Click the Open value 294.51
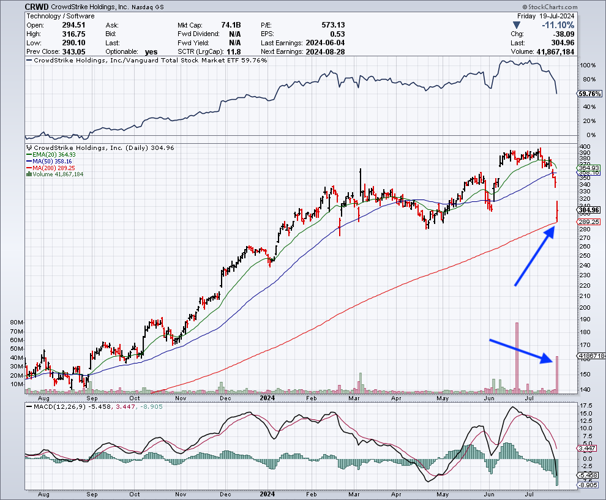 [73, 25]
